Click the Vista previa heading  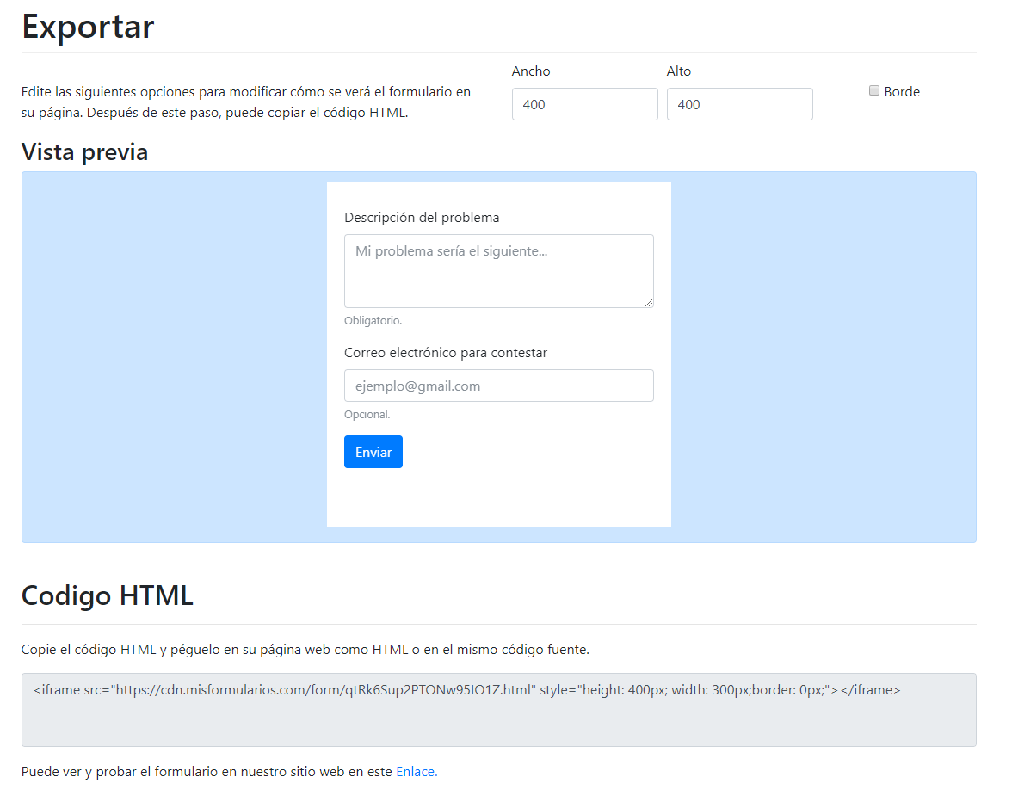click(x=84, y=151)
